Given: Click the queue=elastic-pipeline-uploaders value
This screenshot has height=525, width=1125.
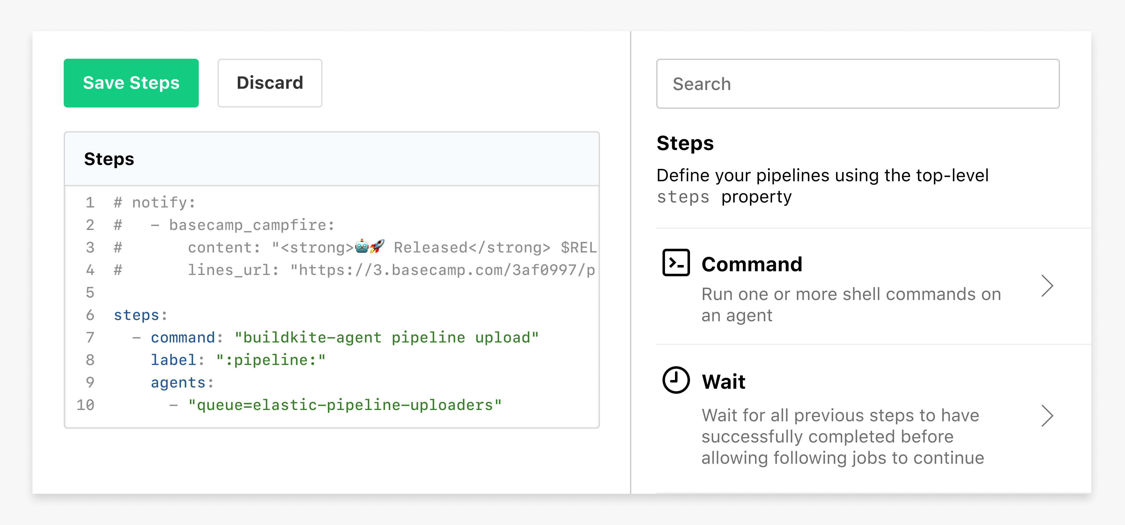Looking at the screenshot, I should (345, 404).
